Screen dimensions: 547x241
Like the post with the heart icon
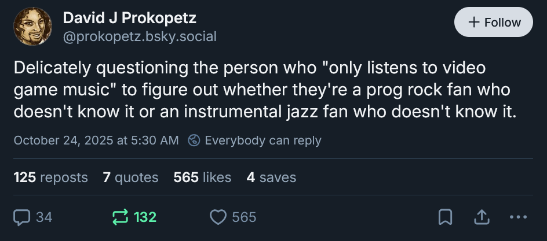click(218, 217)
